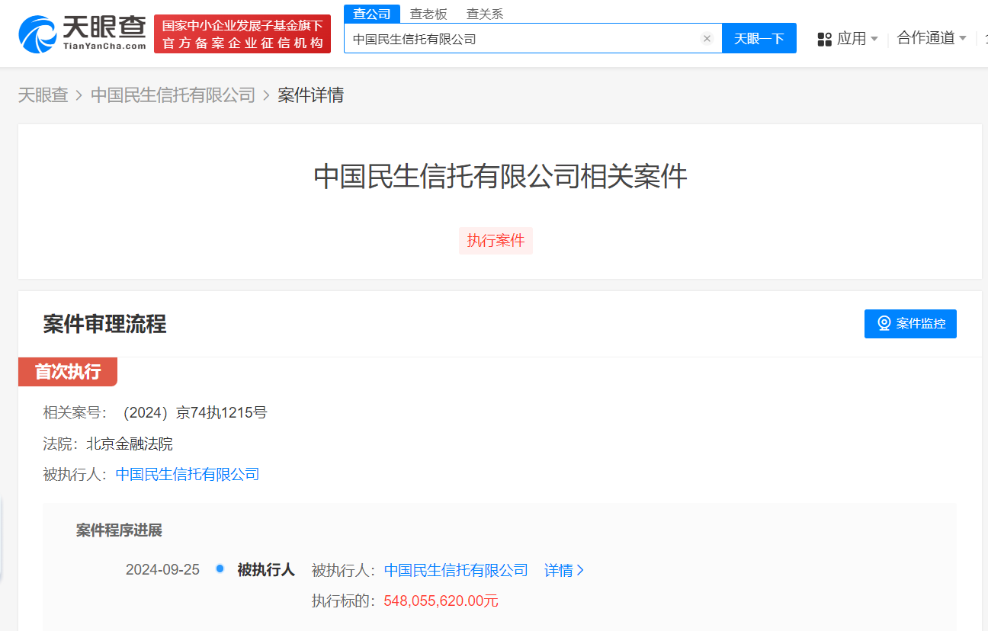Switch to the 查关系 tab
Viewport: 988px width, 631px height.
(485, 14)
